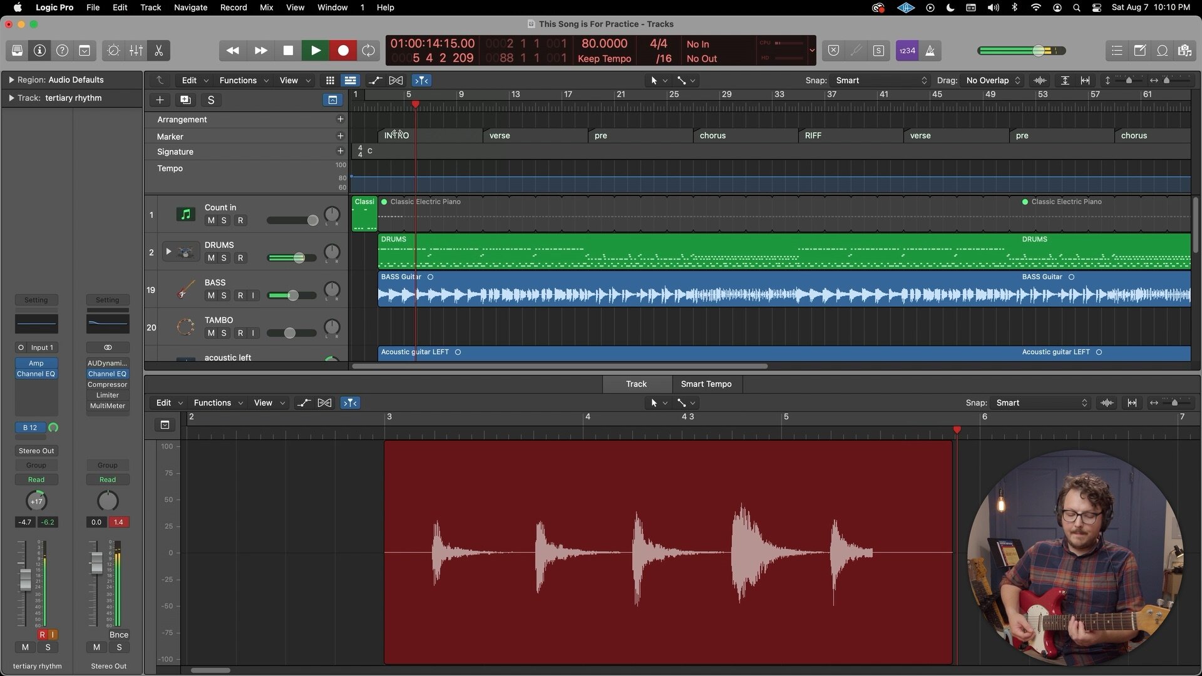Click the tempo display 80.0000
This screenshot has height=676, width=1202.
604,43
